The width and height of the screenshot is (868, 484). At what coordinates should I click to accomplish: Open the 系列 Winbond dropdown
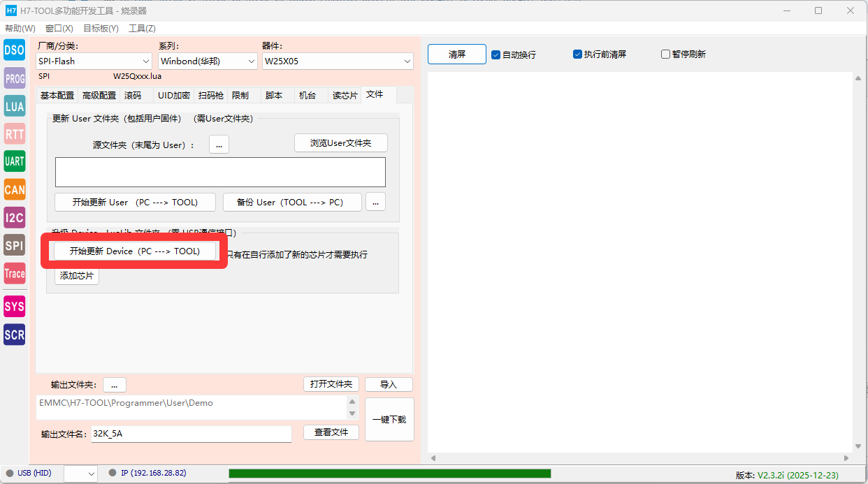click(208, 61)
